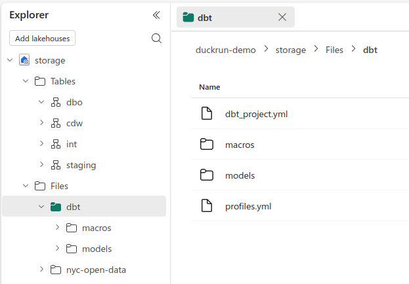Image resolution: width=409 pixels, height=284 pixels.
Task: Select macros label in Explorer tree
Action: point(97,228)
